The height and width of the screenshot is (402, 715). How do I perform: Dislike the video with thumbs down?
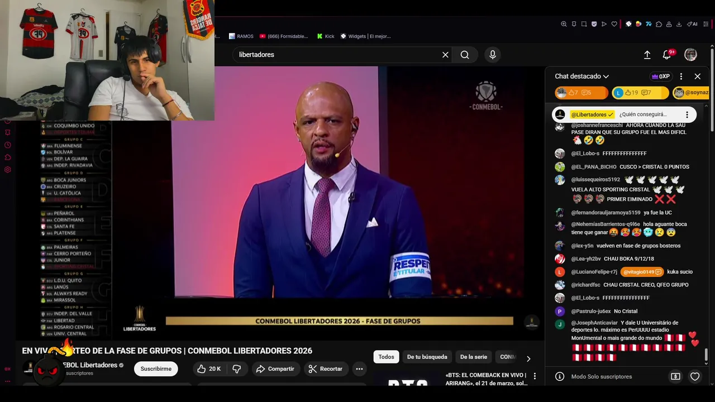coord(237,368)
